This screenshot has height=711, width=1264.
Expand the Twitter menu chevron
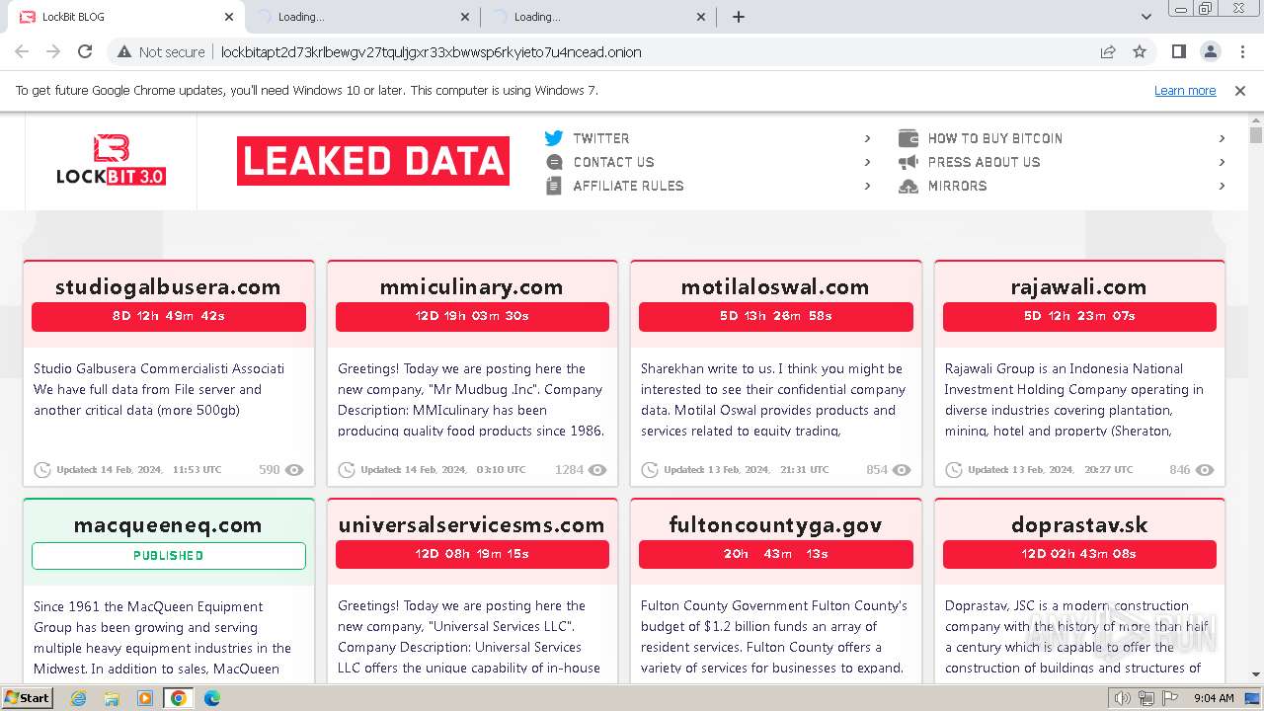pyautogui.click(x=867, y=138)
